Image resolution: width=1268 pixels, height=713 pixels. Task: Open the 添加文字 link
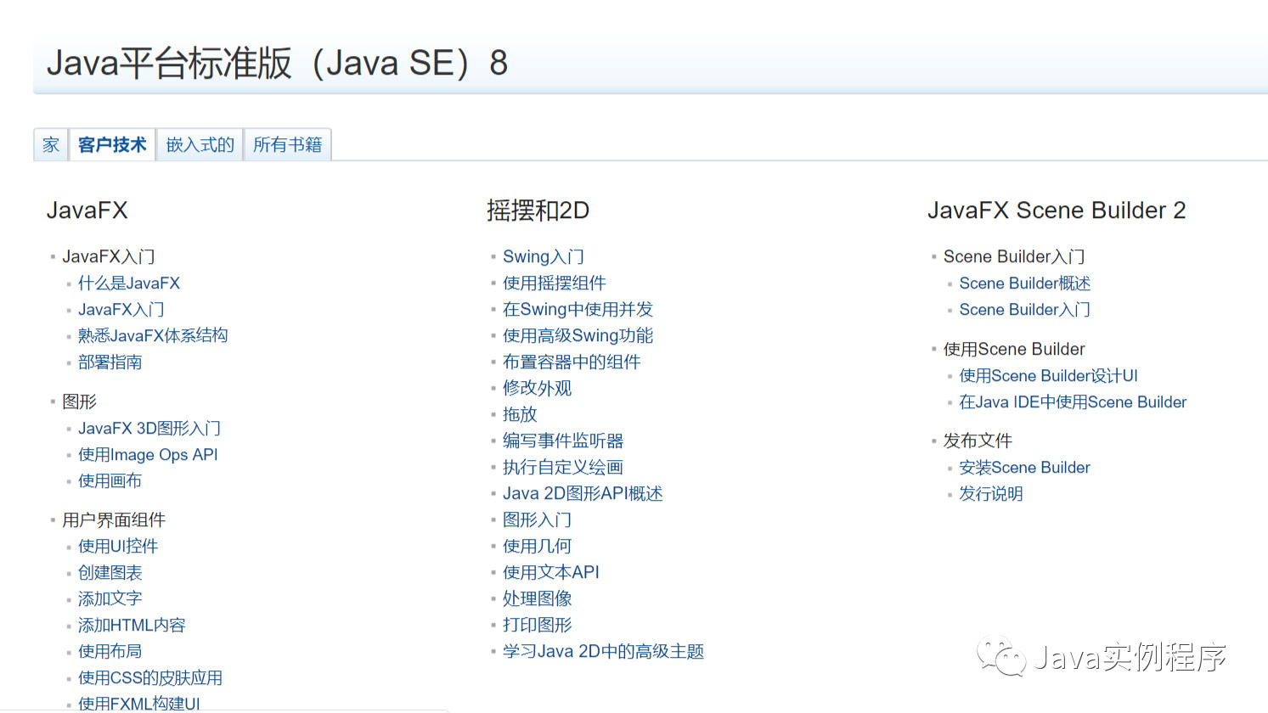point(110,599)
